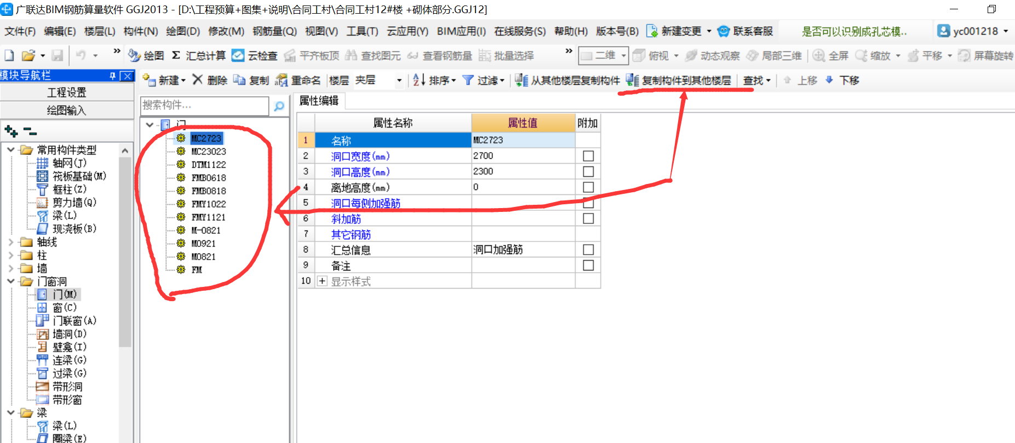The height and width of the screenshot is (443, 1015).
Task: Click the 洞口每侧加强筋 property name
Action: (x=365, y=203)
